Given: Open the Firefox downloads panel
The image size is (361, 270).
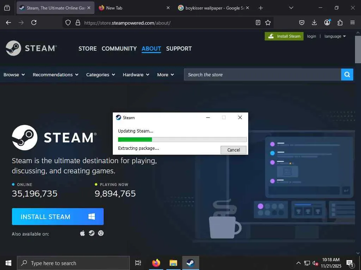Looking at the screenshot, I should pos(314,22).
